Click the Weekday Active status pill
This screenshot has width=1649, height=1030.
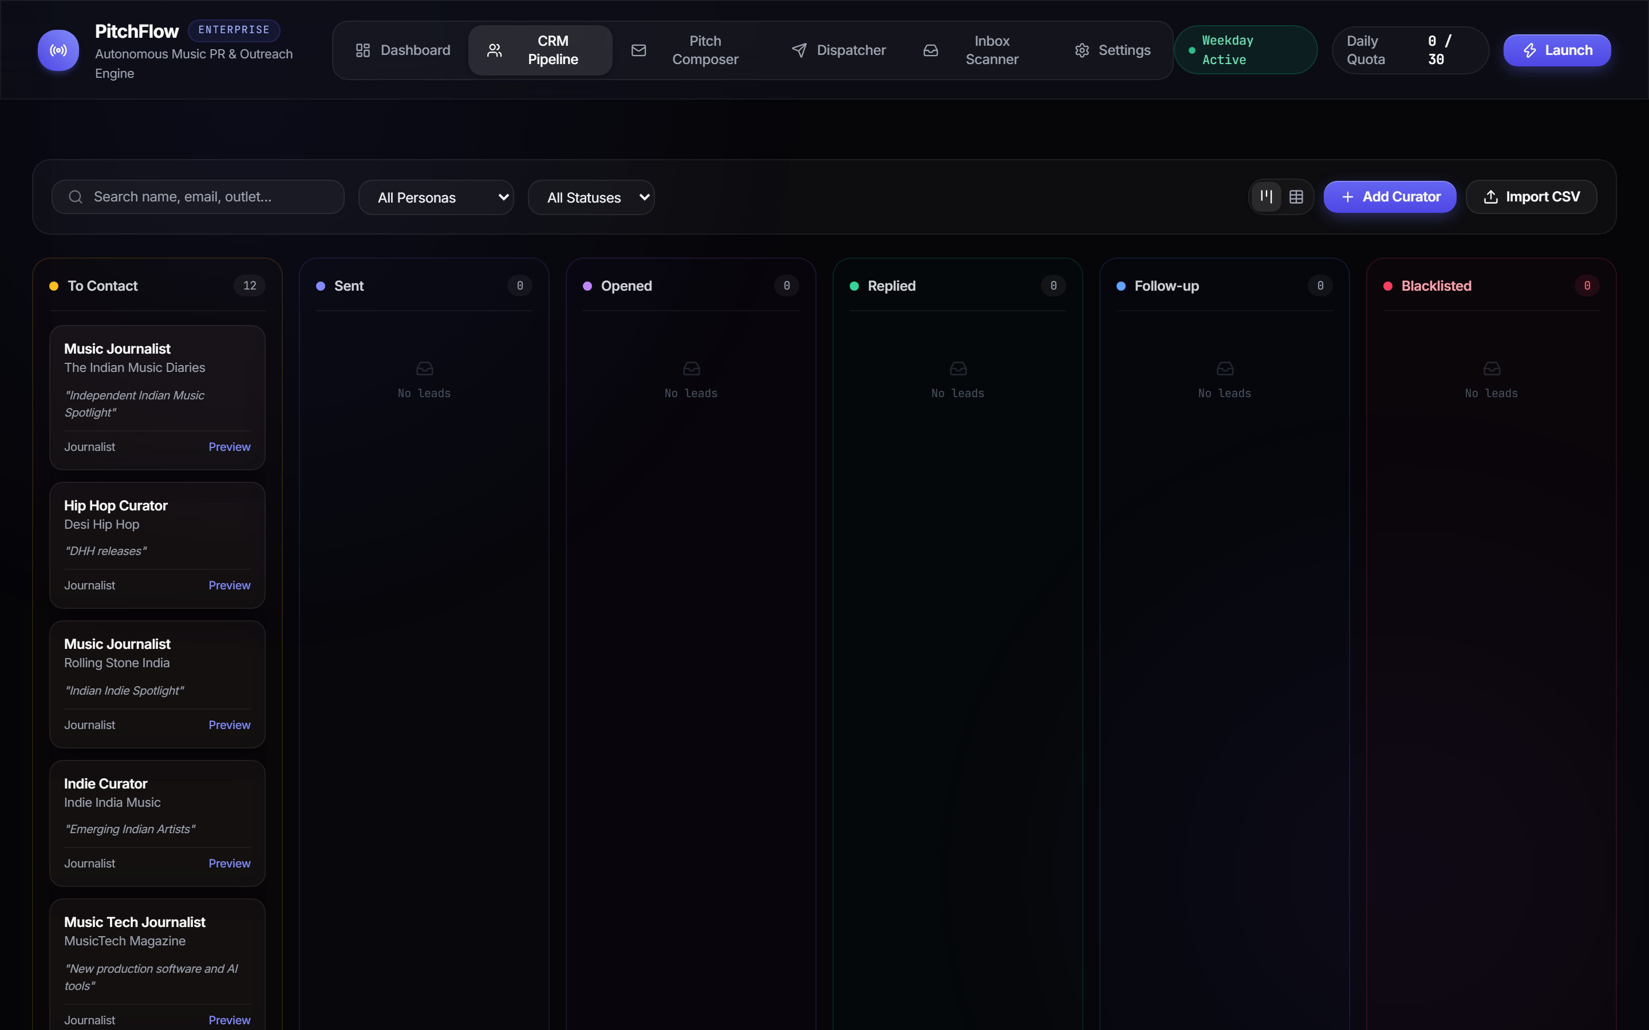coord(1245,50)
